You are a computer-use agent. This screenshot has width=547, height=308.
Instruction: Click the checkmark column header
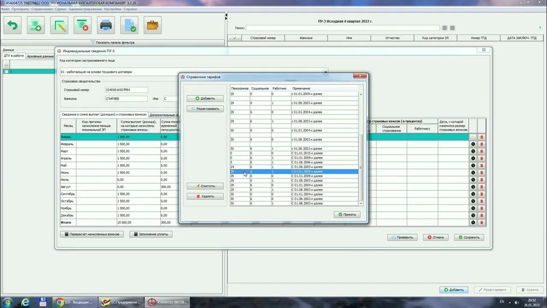[x=235, y=38]
